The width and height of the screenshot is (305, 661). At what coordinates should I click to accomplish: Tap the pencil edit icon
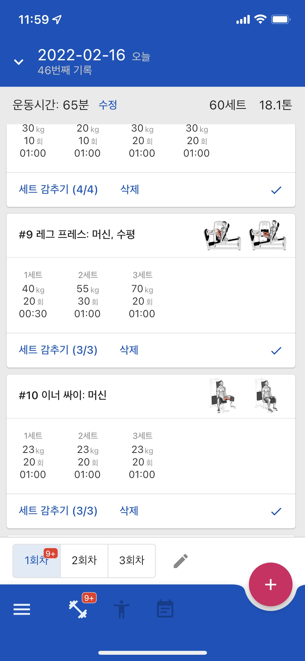pos(180,561)
